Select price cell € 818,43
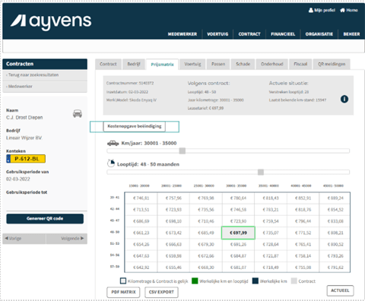Screen dimensions: 365x301 [x=271, y=198]
